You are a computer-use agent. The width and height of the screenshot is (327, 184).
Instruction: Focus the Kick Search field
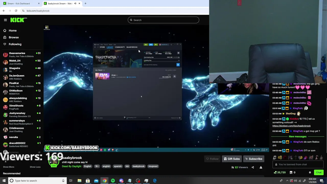pyautogui.click(x=163, y=20)
